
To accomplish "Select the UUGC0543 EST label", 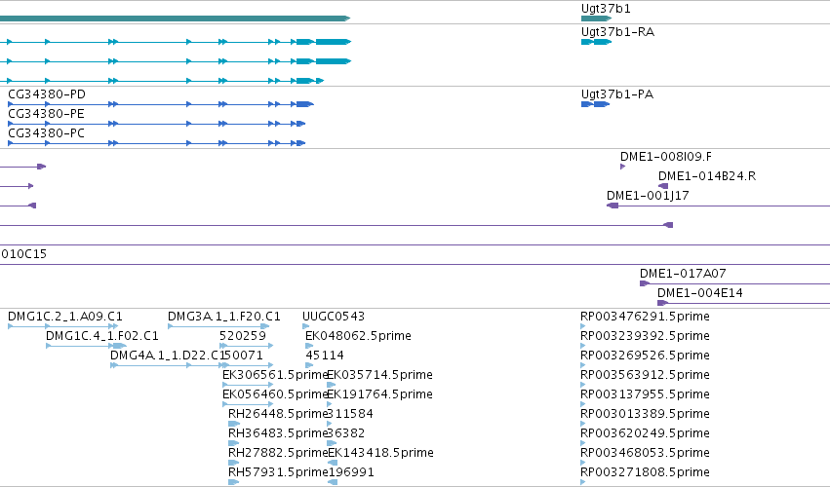I will click(334, 317).
